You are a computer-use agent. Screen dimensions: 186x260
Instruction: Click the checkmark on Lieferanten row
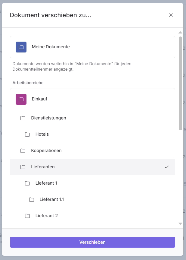[167, 167]
